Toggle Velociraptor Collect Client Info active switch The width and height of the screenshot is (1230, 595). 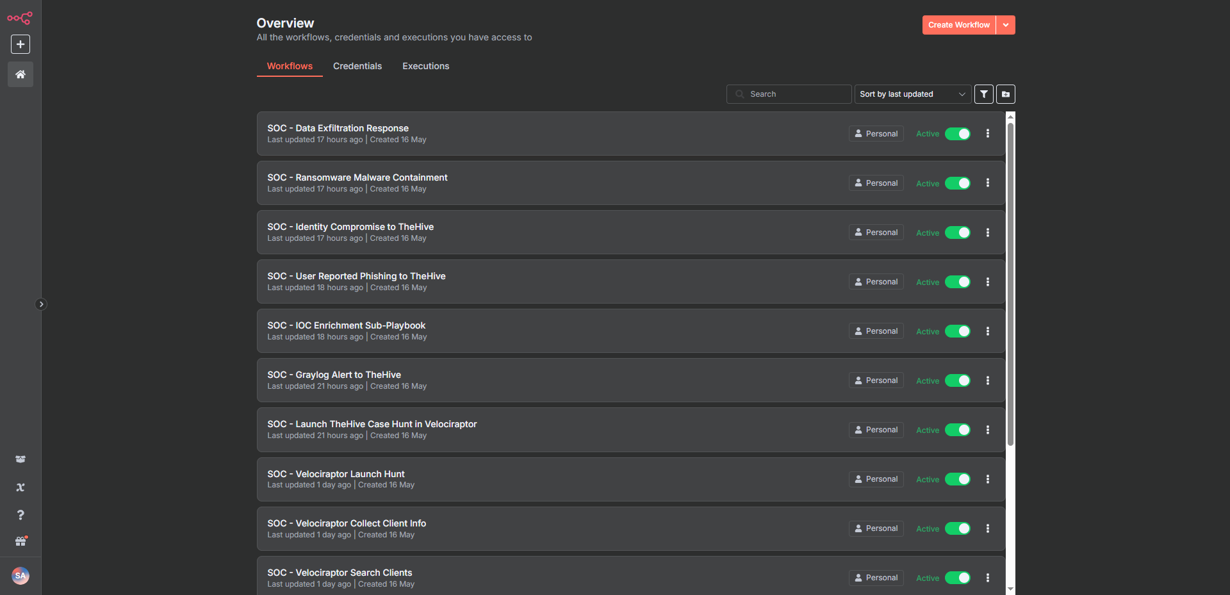[958, 528]
